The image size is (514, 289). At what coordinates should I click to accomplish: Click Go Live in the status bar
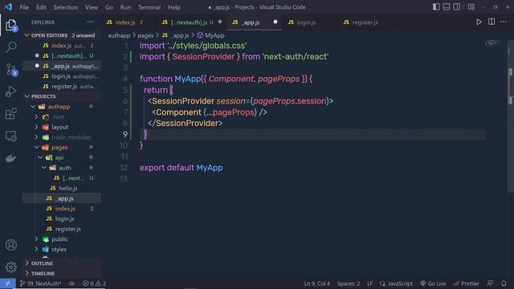click(x=433, y=283)
